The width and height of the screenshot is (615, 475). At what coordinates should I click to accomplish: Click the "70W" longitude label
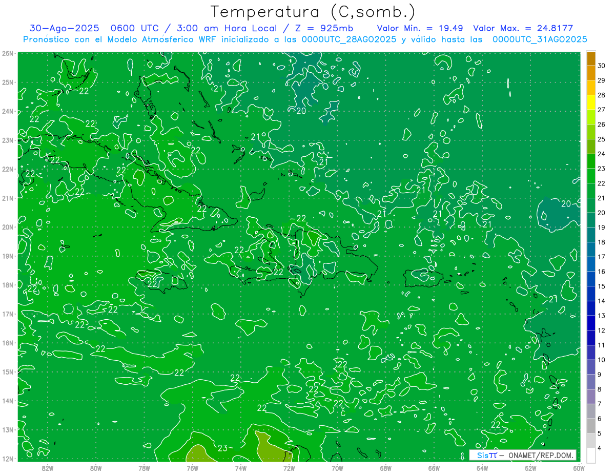tap(337, 468)
